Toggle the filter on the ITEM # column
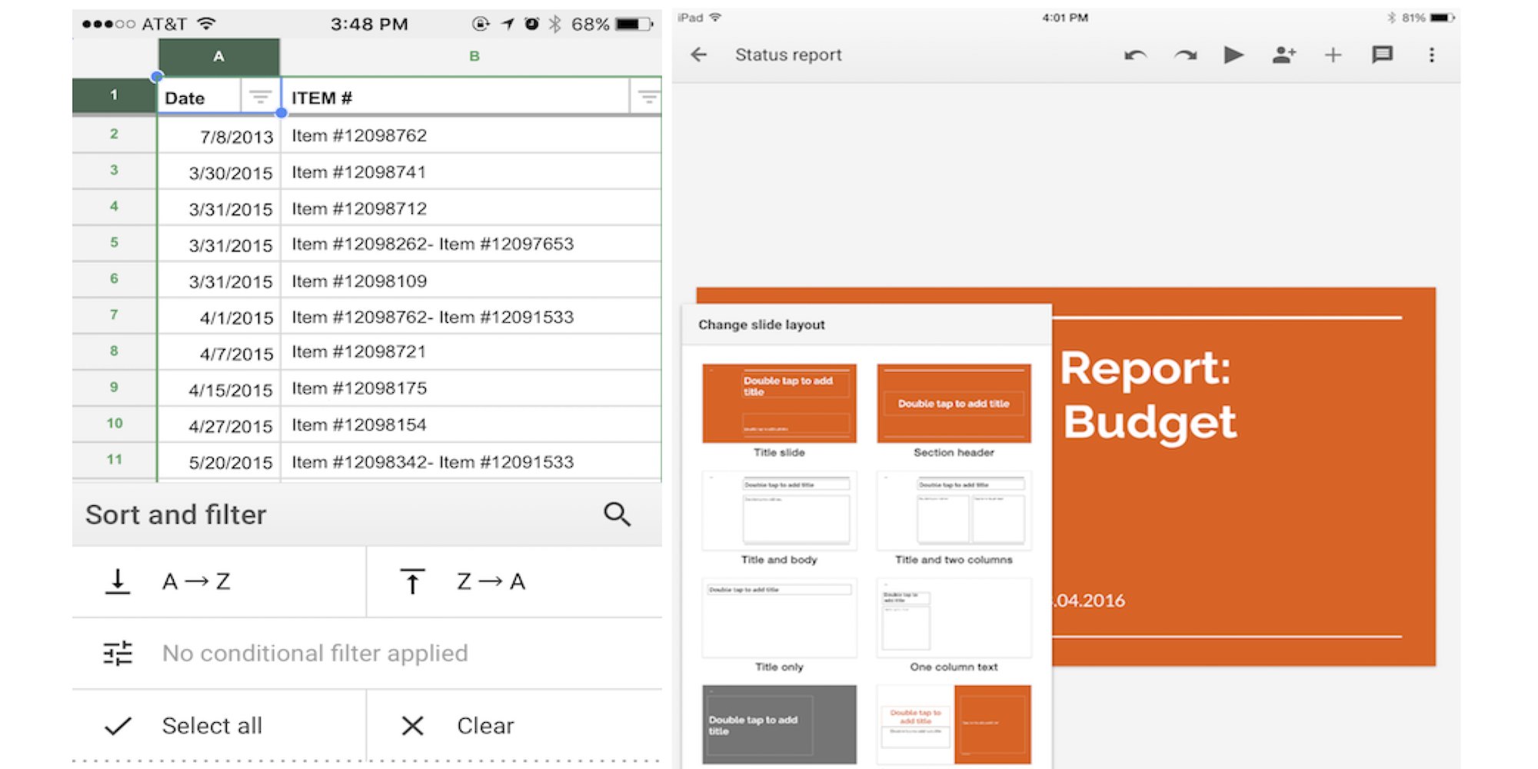 (648, 97)
